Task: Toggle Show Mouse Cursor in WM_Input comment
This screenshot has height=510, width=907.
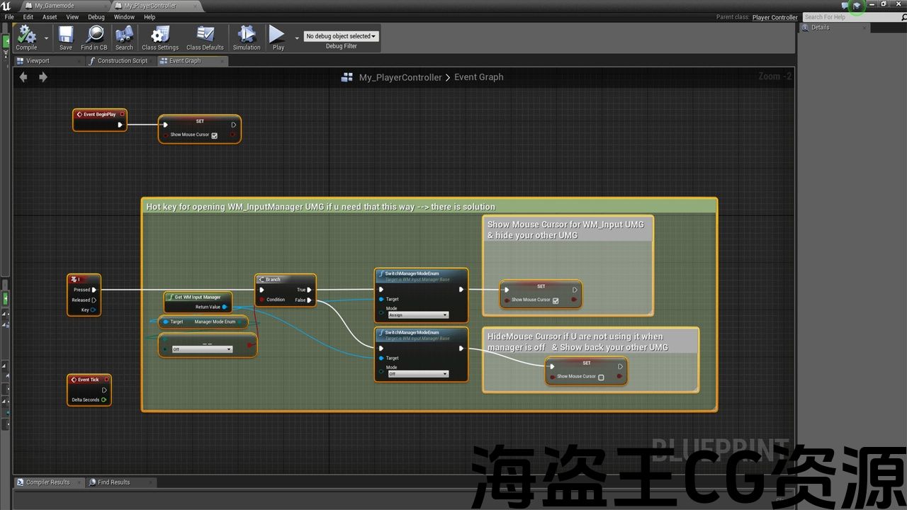Action: [x=556, y=300]
